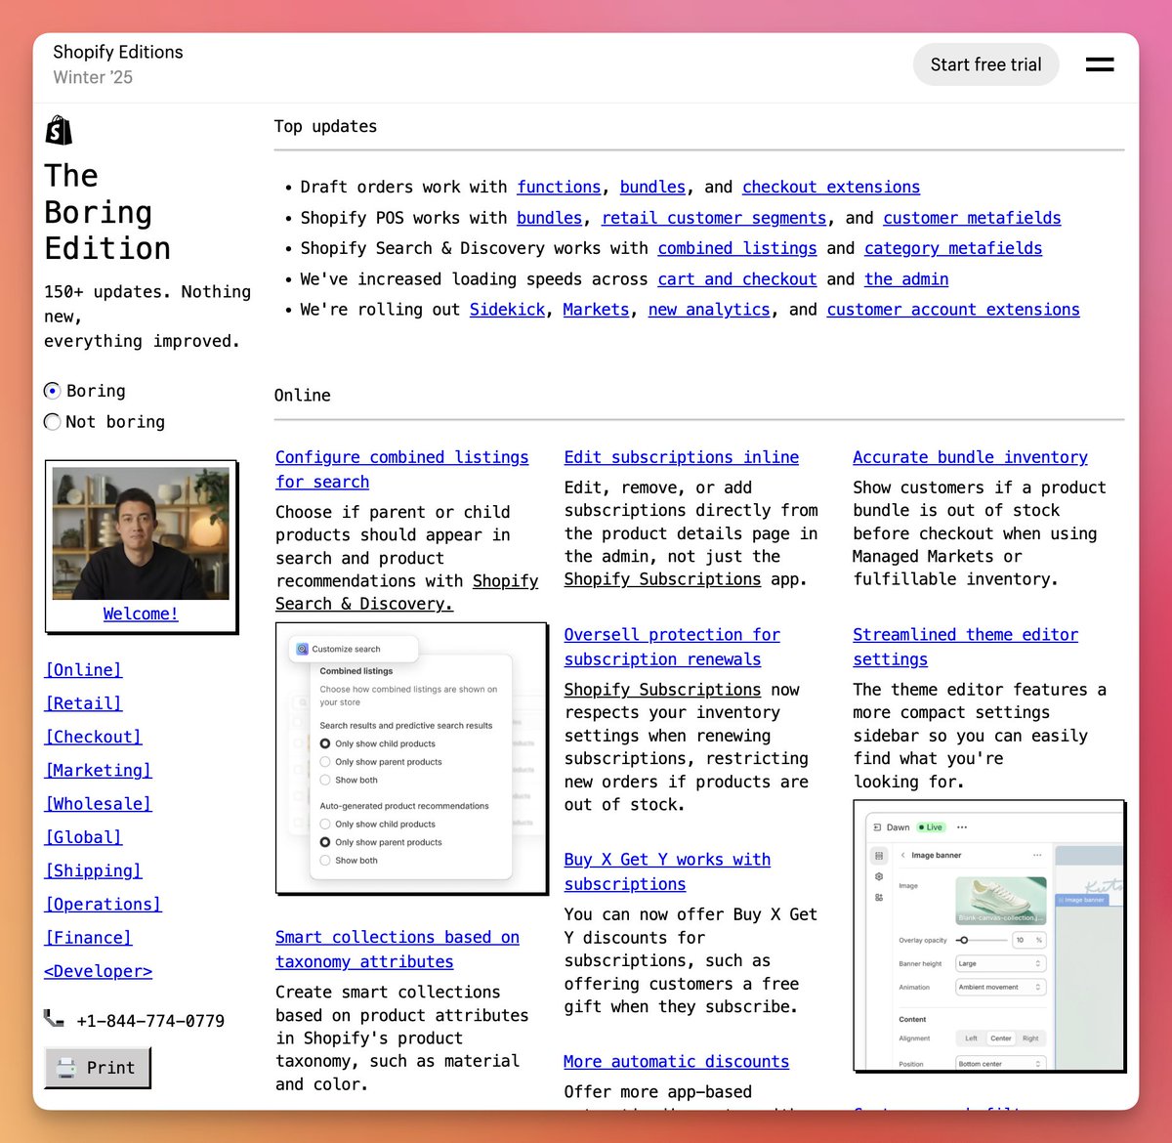Jump to the [Retail] section
Image resolution: width=1172 pixels, height=1143 pixels.
tap(83, 703)
